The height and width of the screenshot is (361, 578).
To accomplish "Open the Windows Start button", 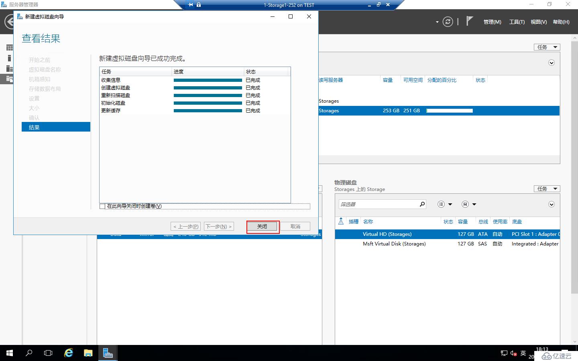I will 10,353.
